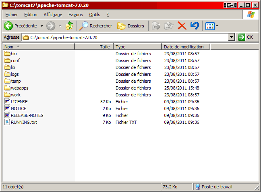The height and width of the screenshot is (192, 261).
Task: Sort by the Date de modification column
Action: click(186, 47)
